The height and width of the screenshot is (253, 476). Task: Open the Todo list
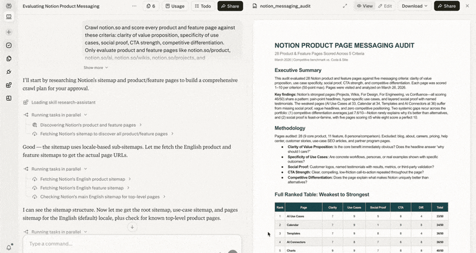203,6
